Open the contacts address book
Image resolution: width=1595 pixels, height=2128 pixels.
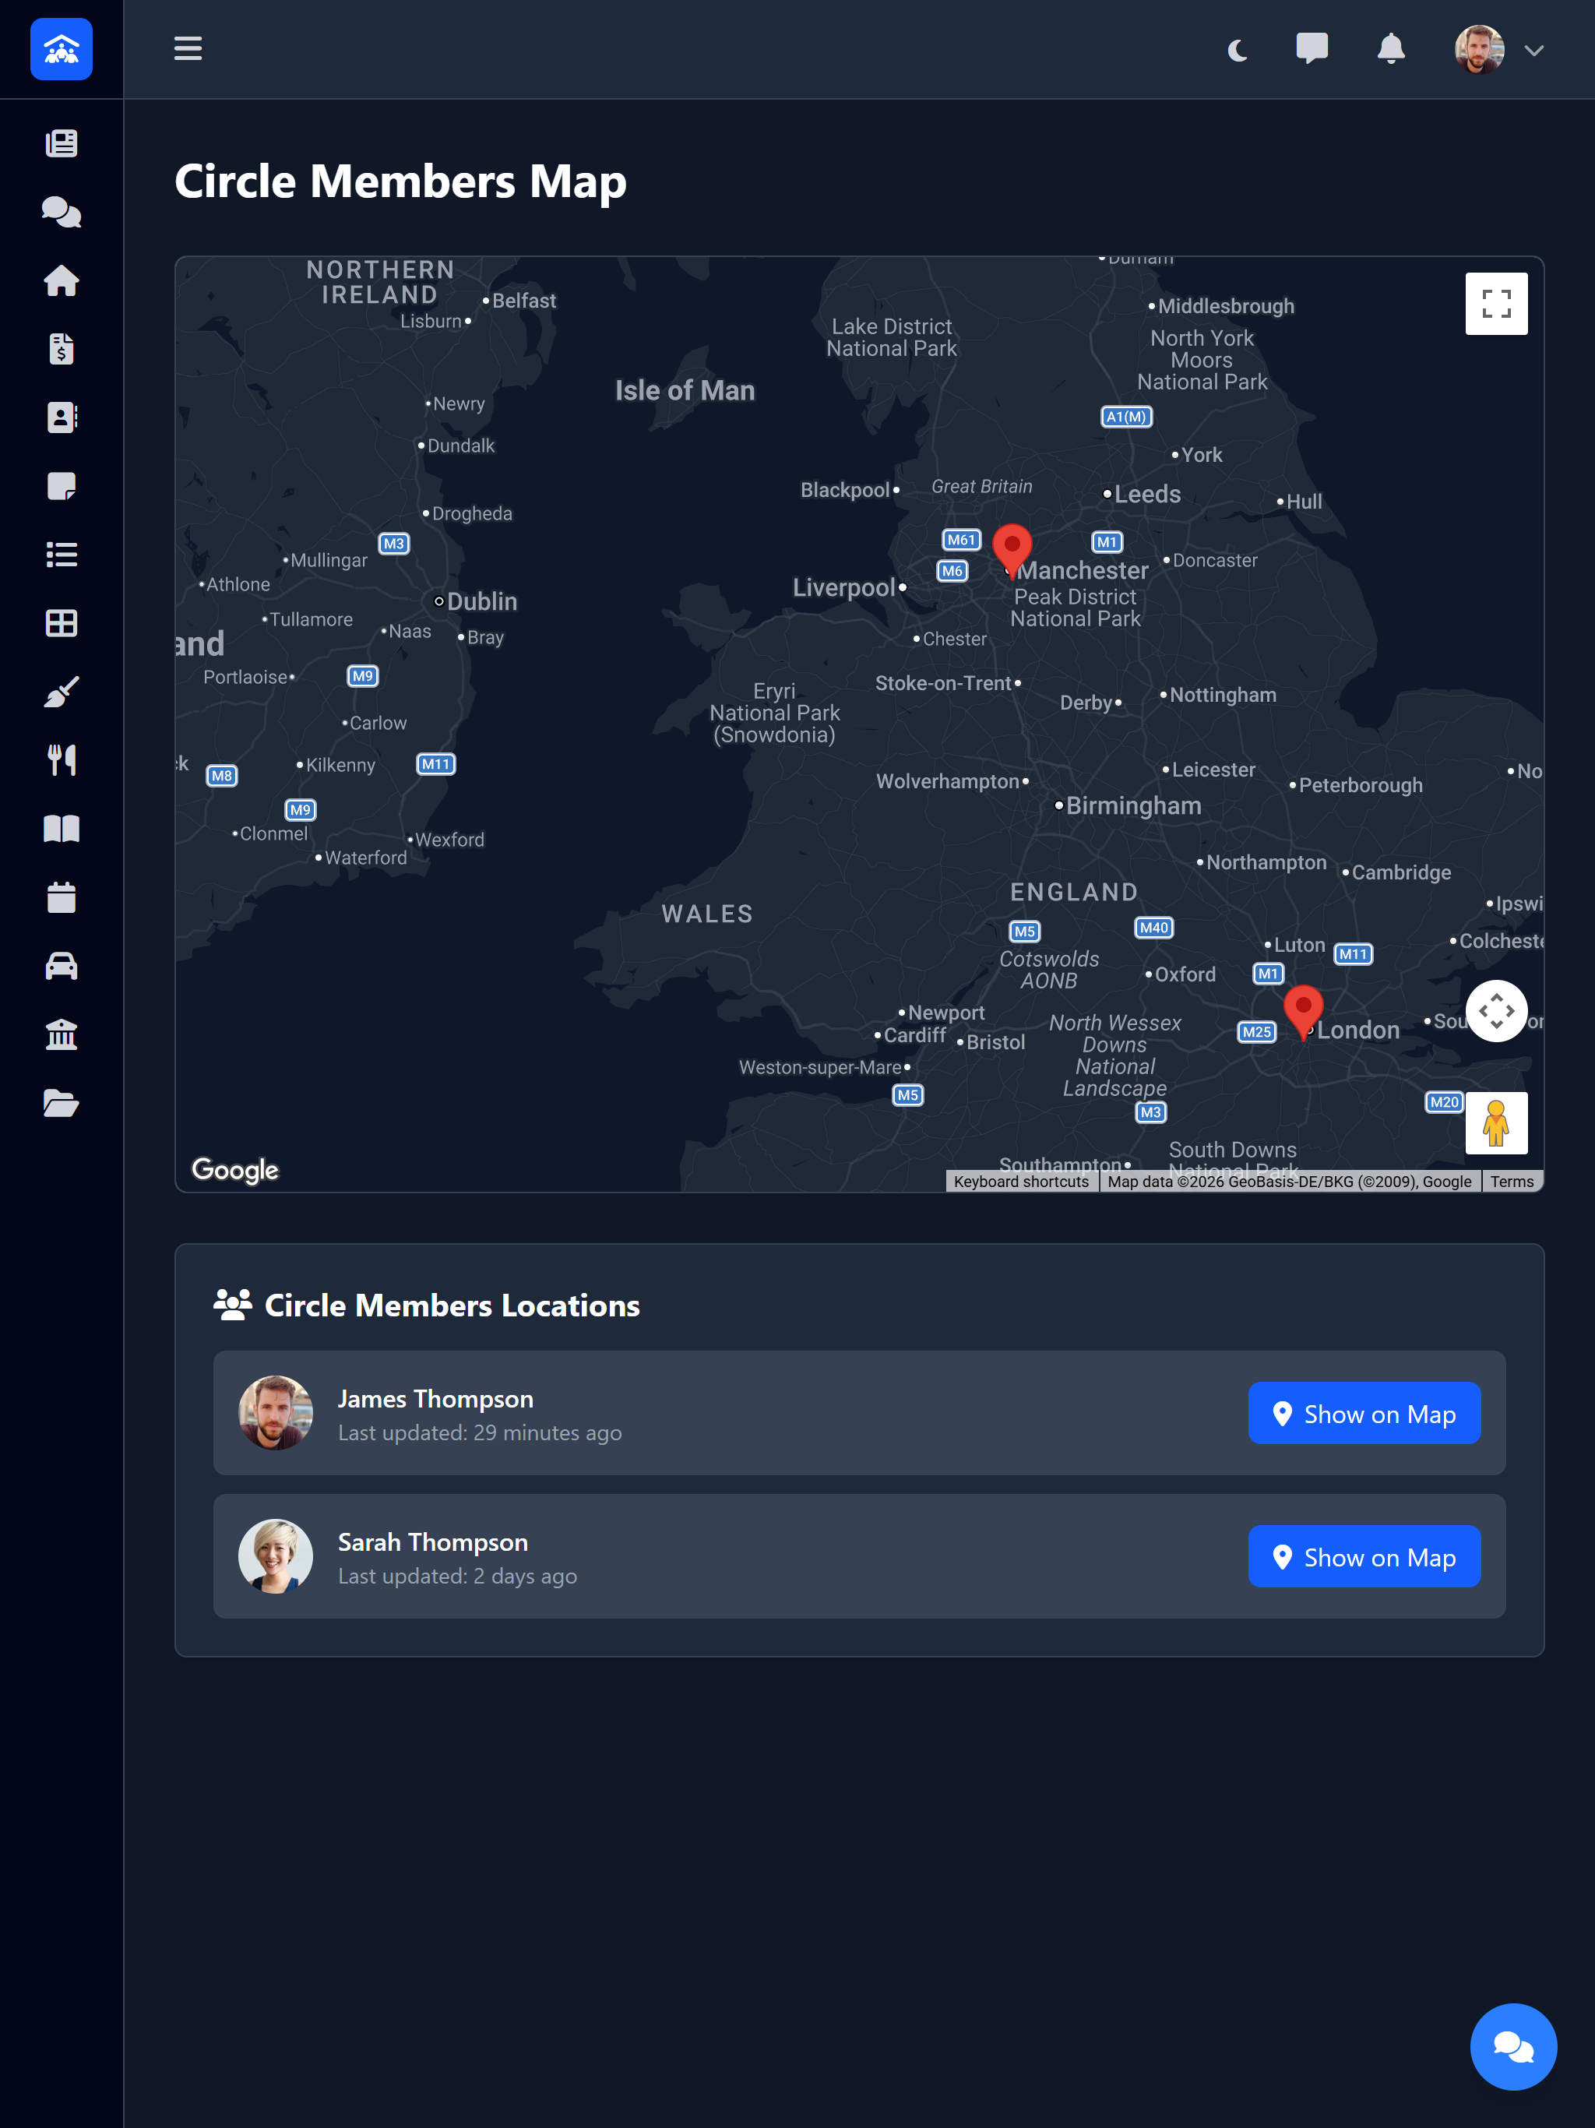pos(61,417)
